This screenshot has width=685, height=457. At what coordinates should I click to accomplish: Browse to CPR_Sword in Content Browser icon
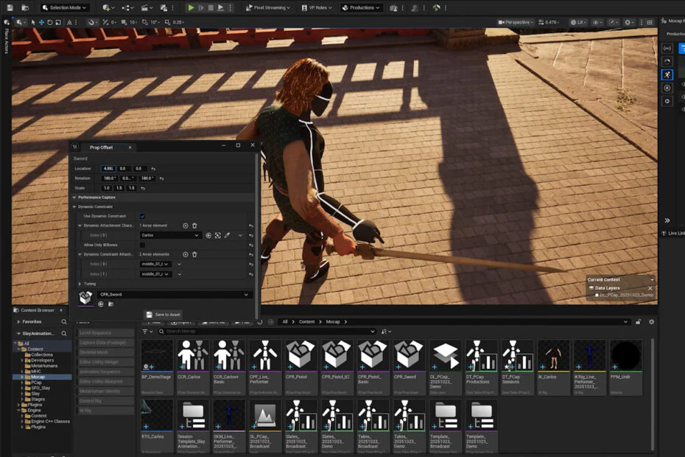tap(110, 304)
